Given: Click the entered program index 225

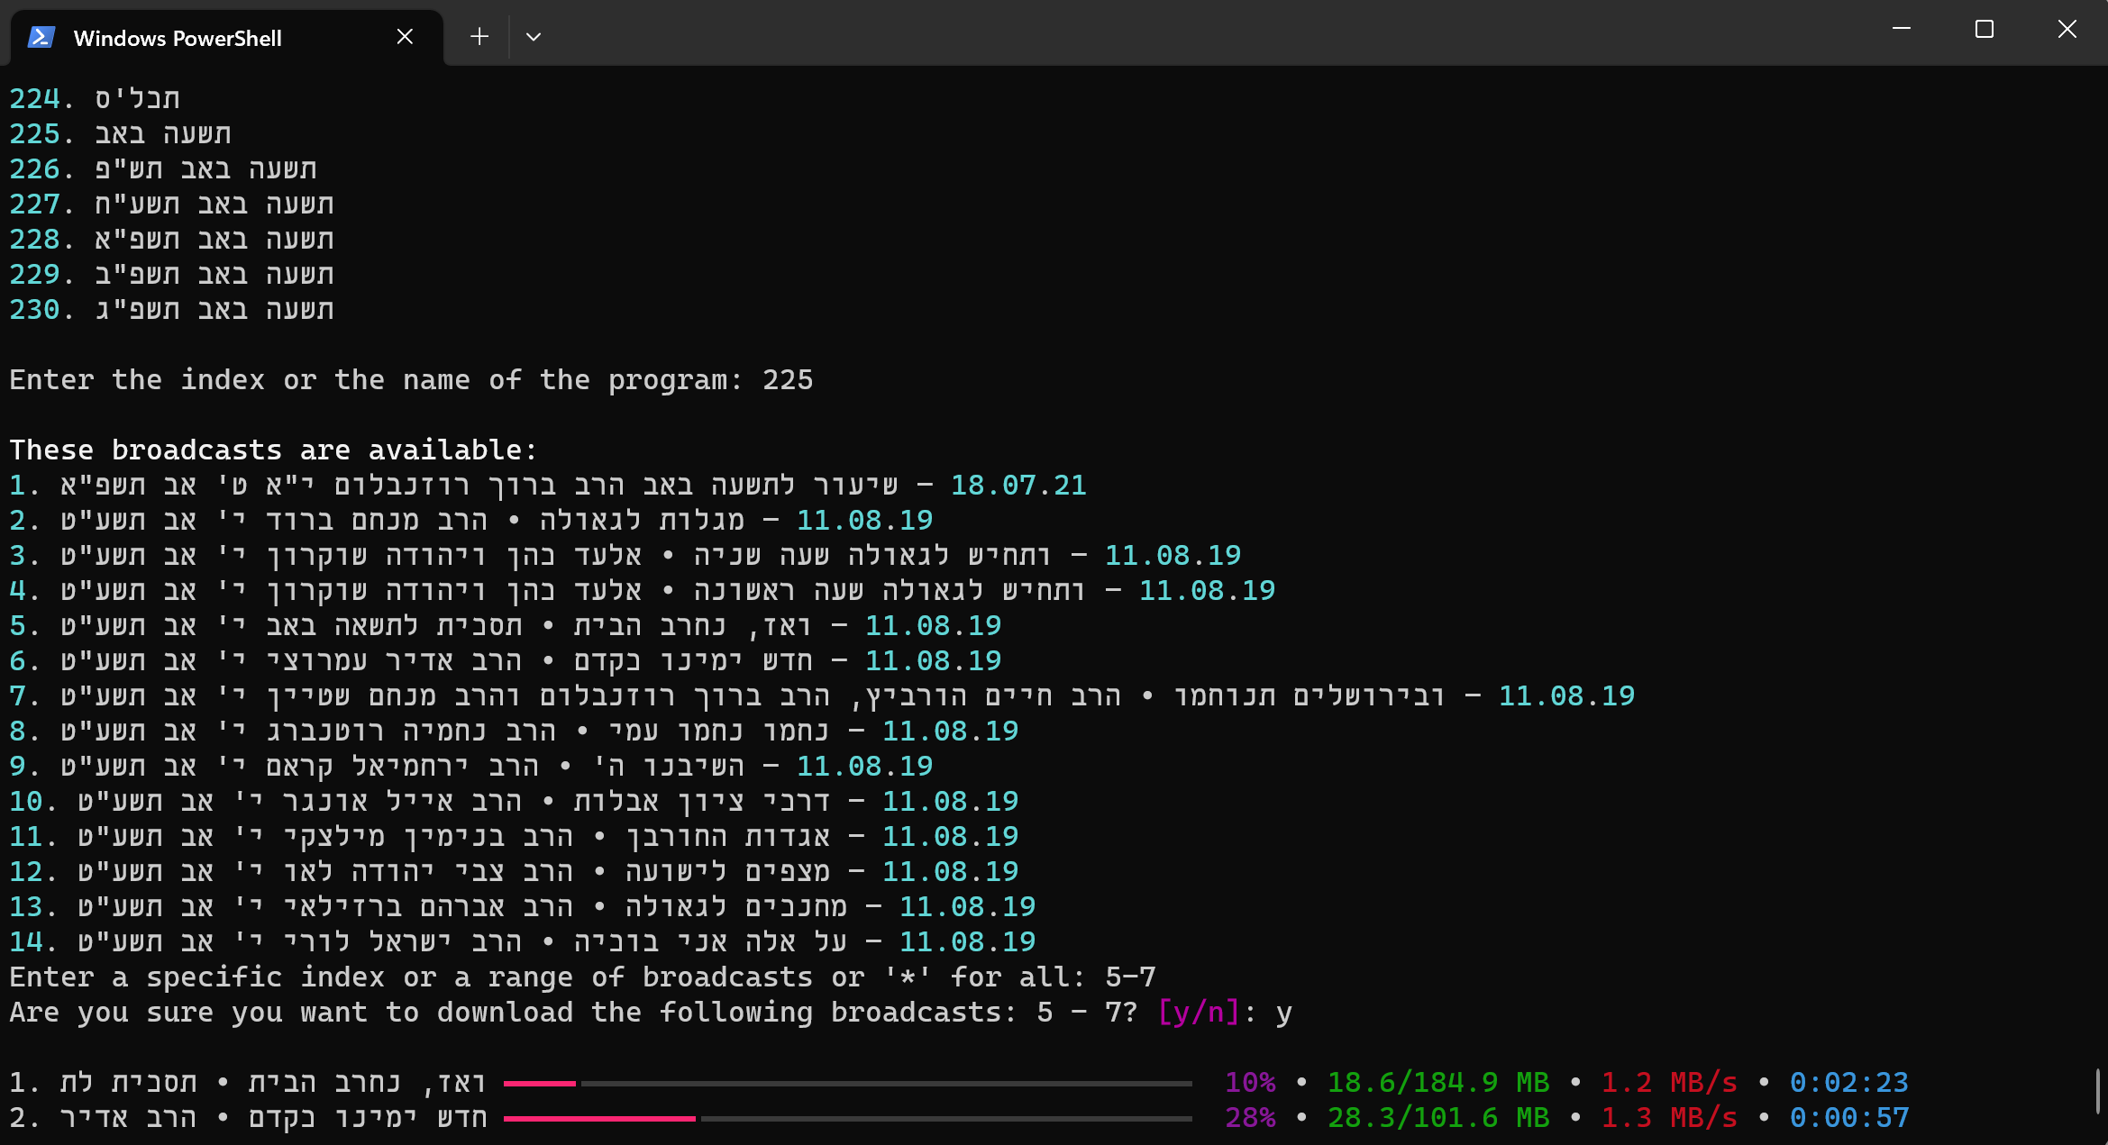Looking at the screenshot, I should tap(786, 379).
